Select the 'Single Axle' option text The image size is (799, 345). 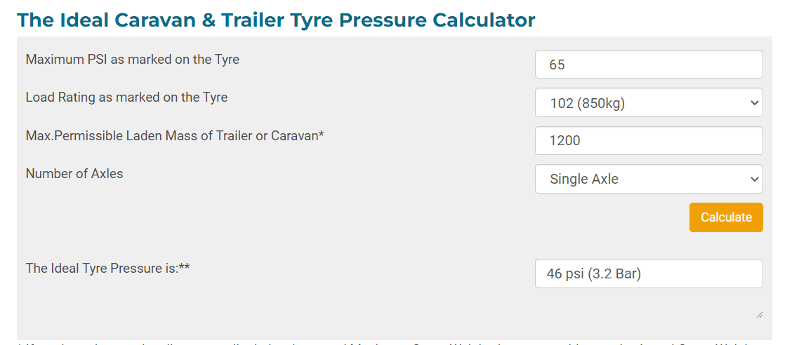point(584,179)
